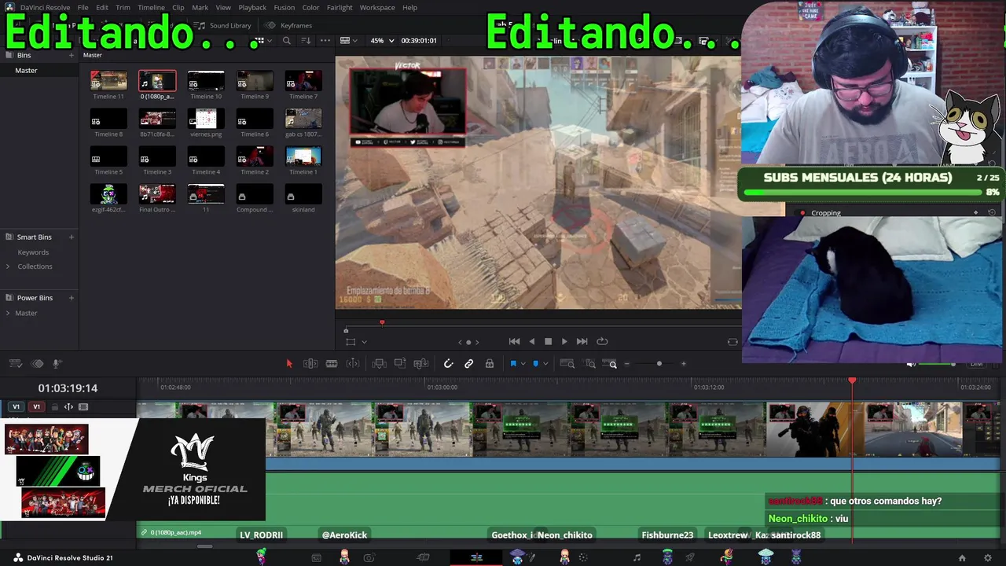Screen dimensions: 1006x566
Task: Open the Trim menu
Action: tap(123, 7)
